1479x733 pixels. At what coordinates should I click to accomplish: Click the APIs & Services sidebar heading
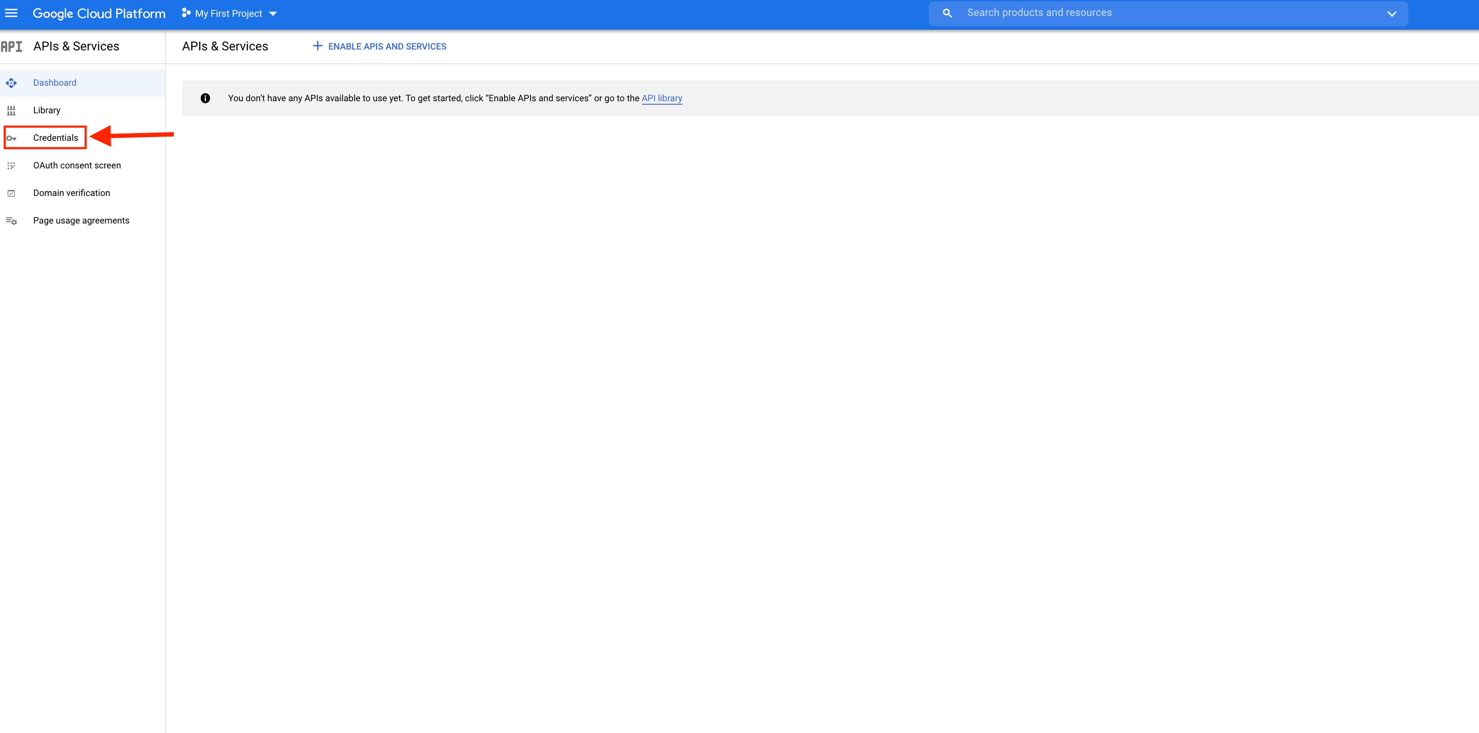tap(76, 47)
